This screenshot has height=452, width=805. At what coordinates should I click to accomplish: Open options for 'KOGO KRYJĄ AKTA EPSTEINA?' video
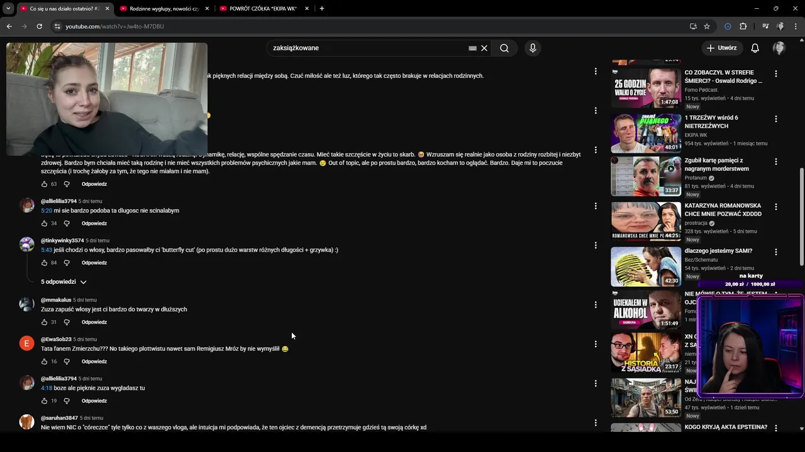click(x=775, y=428)
